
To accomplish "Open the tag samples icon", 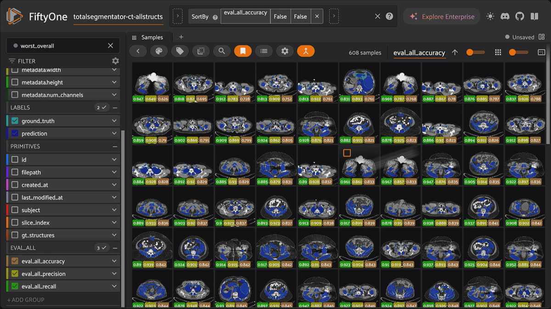I will (180, 51).
